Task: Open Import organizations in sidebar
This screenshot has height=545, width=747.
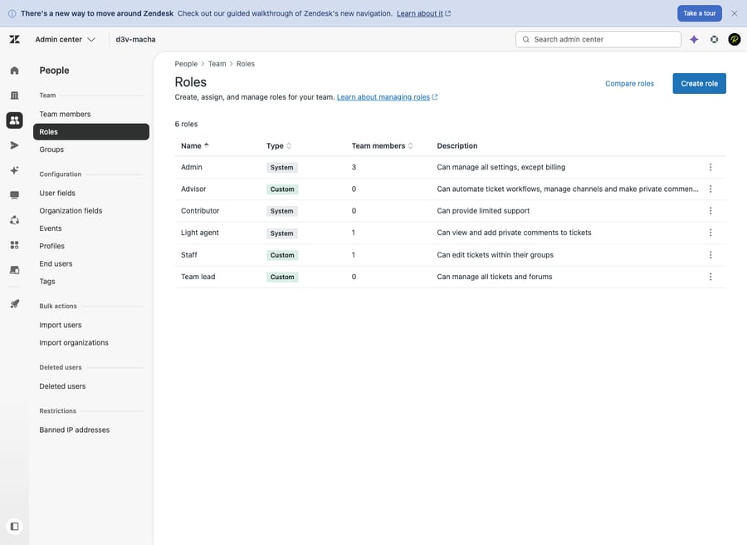Action: [x=74, y=343]
